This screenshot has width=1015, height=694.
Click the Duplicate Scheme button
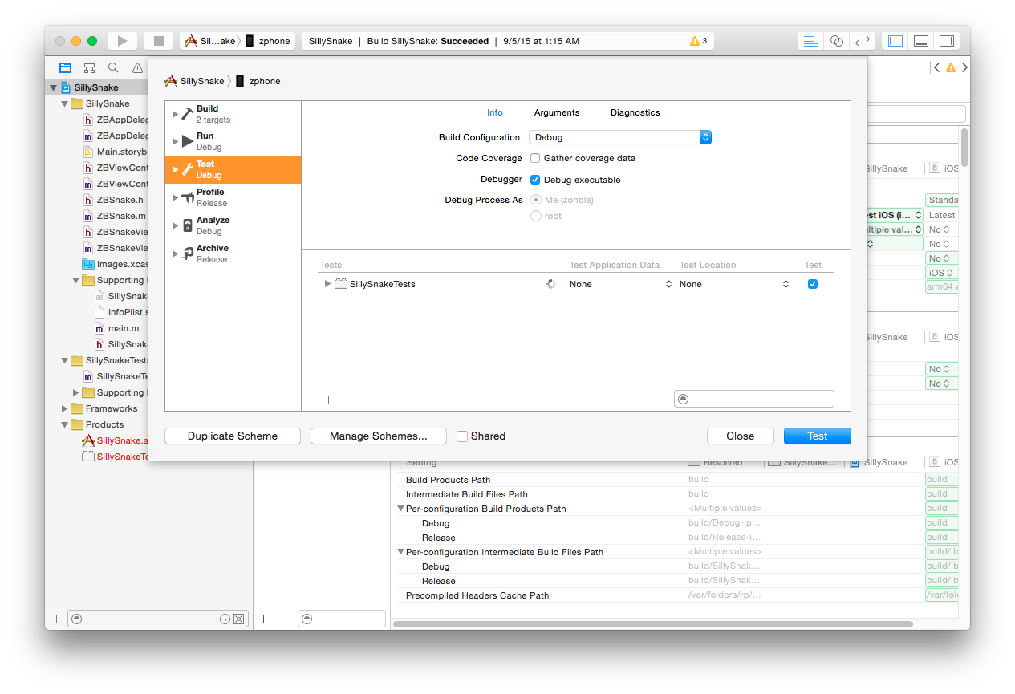[233, 436]
